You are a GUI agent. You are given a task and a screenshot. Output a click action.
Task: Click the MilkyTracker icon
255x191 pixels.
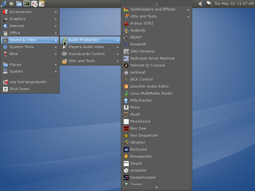pos(126,100)
